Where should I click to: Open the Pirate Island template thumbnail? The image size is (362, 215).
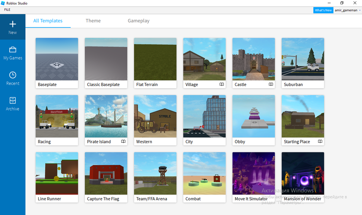pyautogui.click(x=106, y=116)
